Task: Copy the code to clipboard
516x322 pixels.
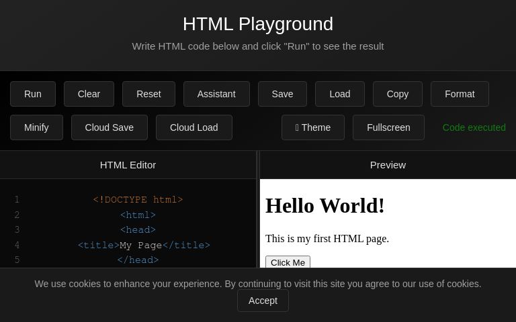Action: click(398, 94)
